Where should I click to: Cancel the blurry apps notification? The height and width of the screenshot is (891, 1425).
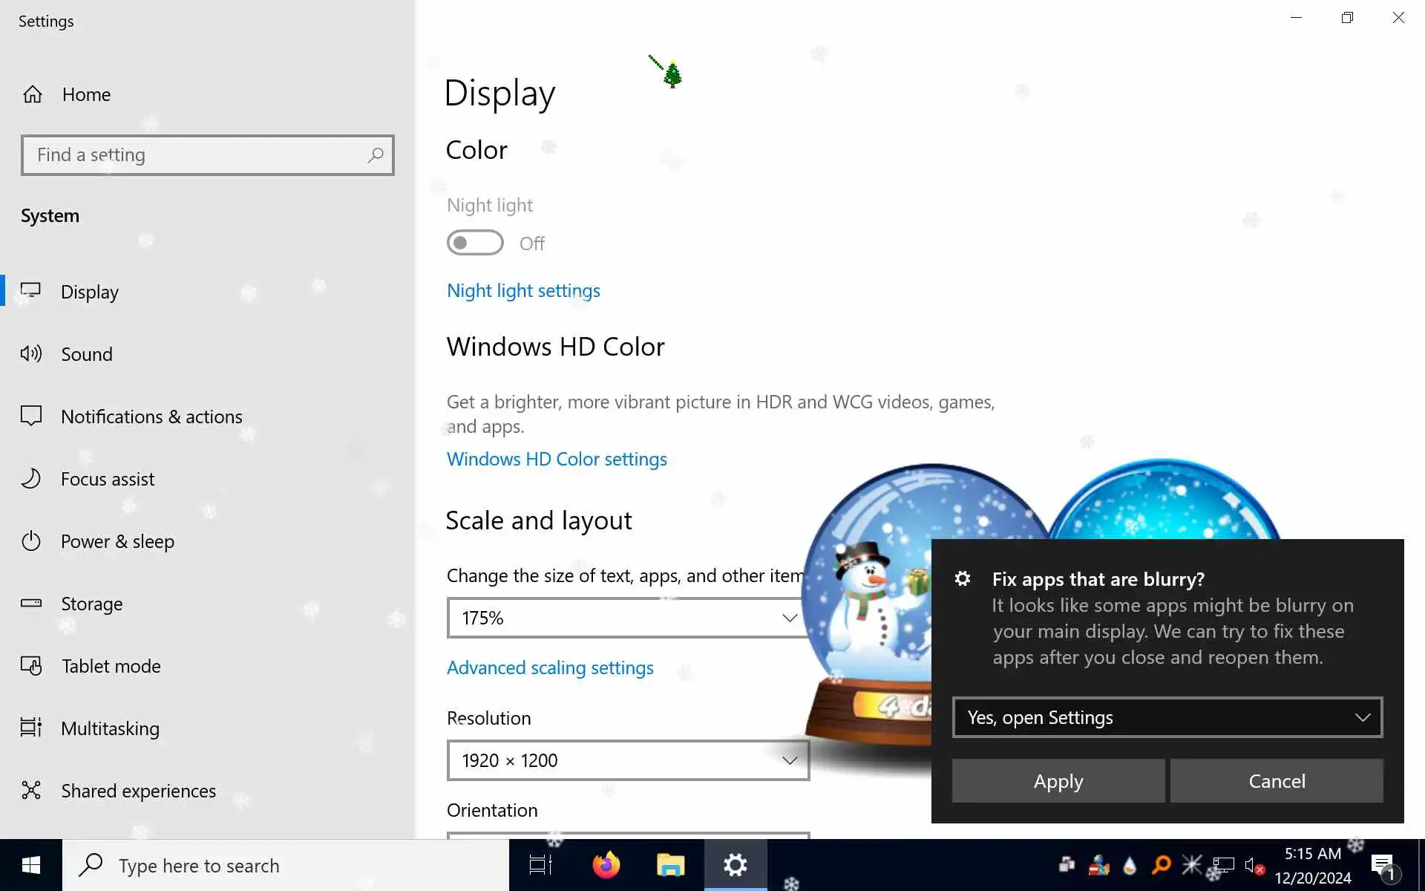point(1277,781)
